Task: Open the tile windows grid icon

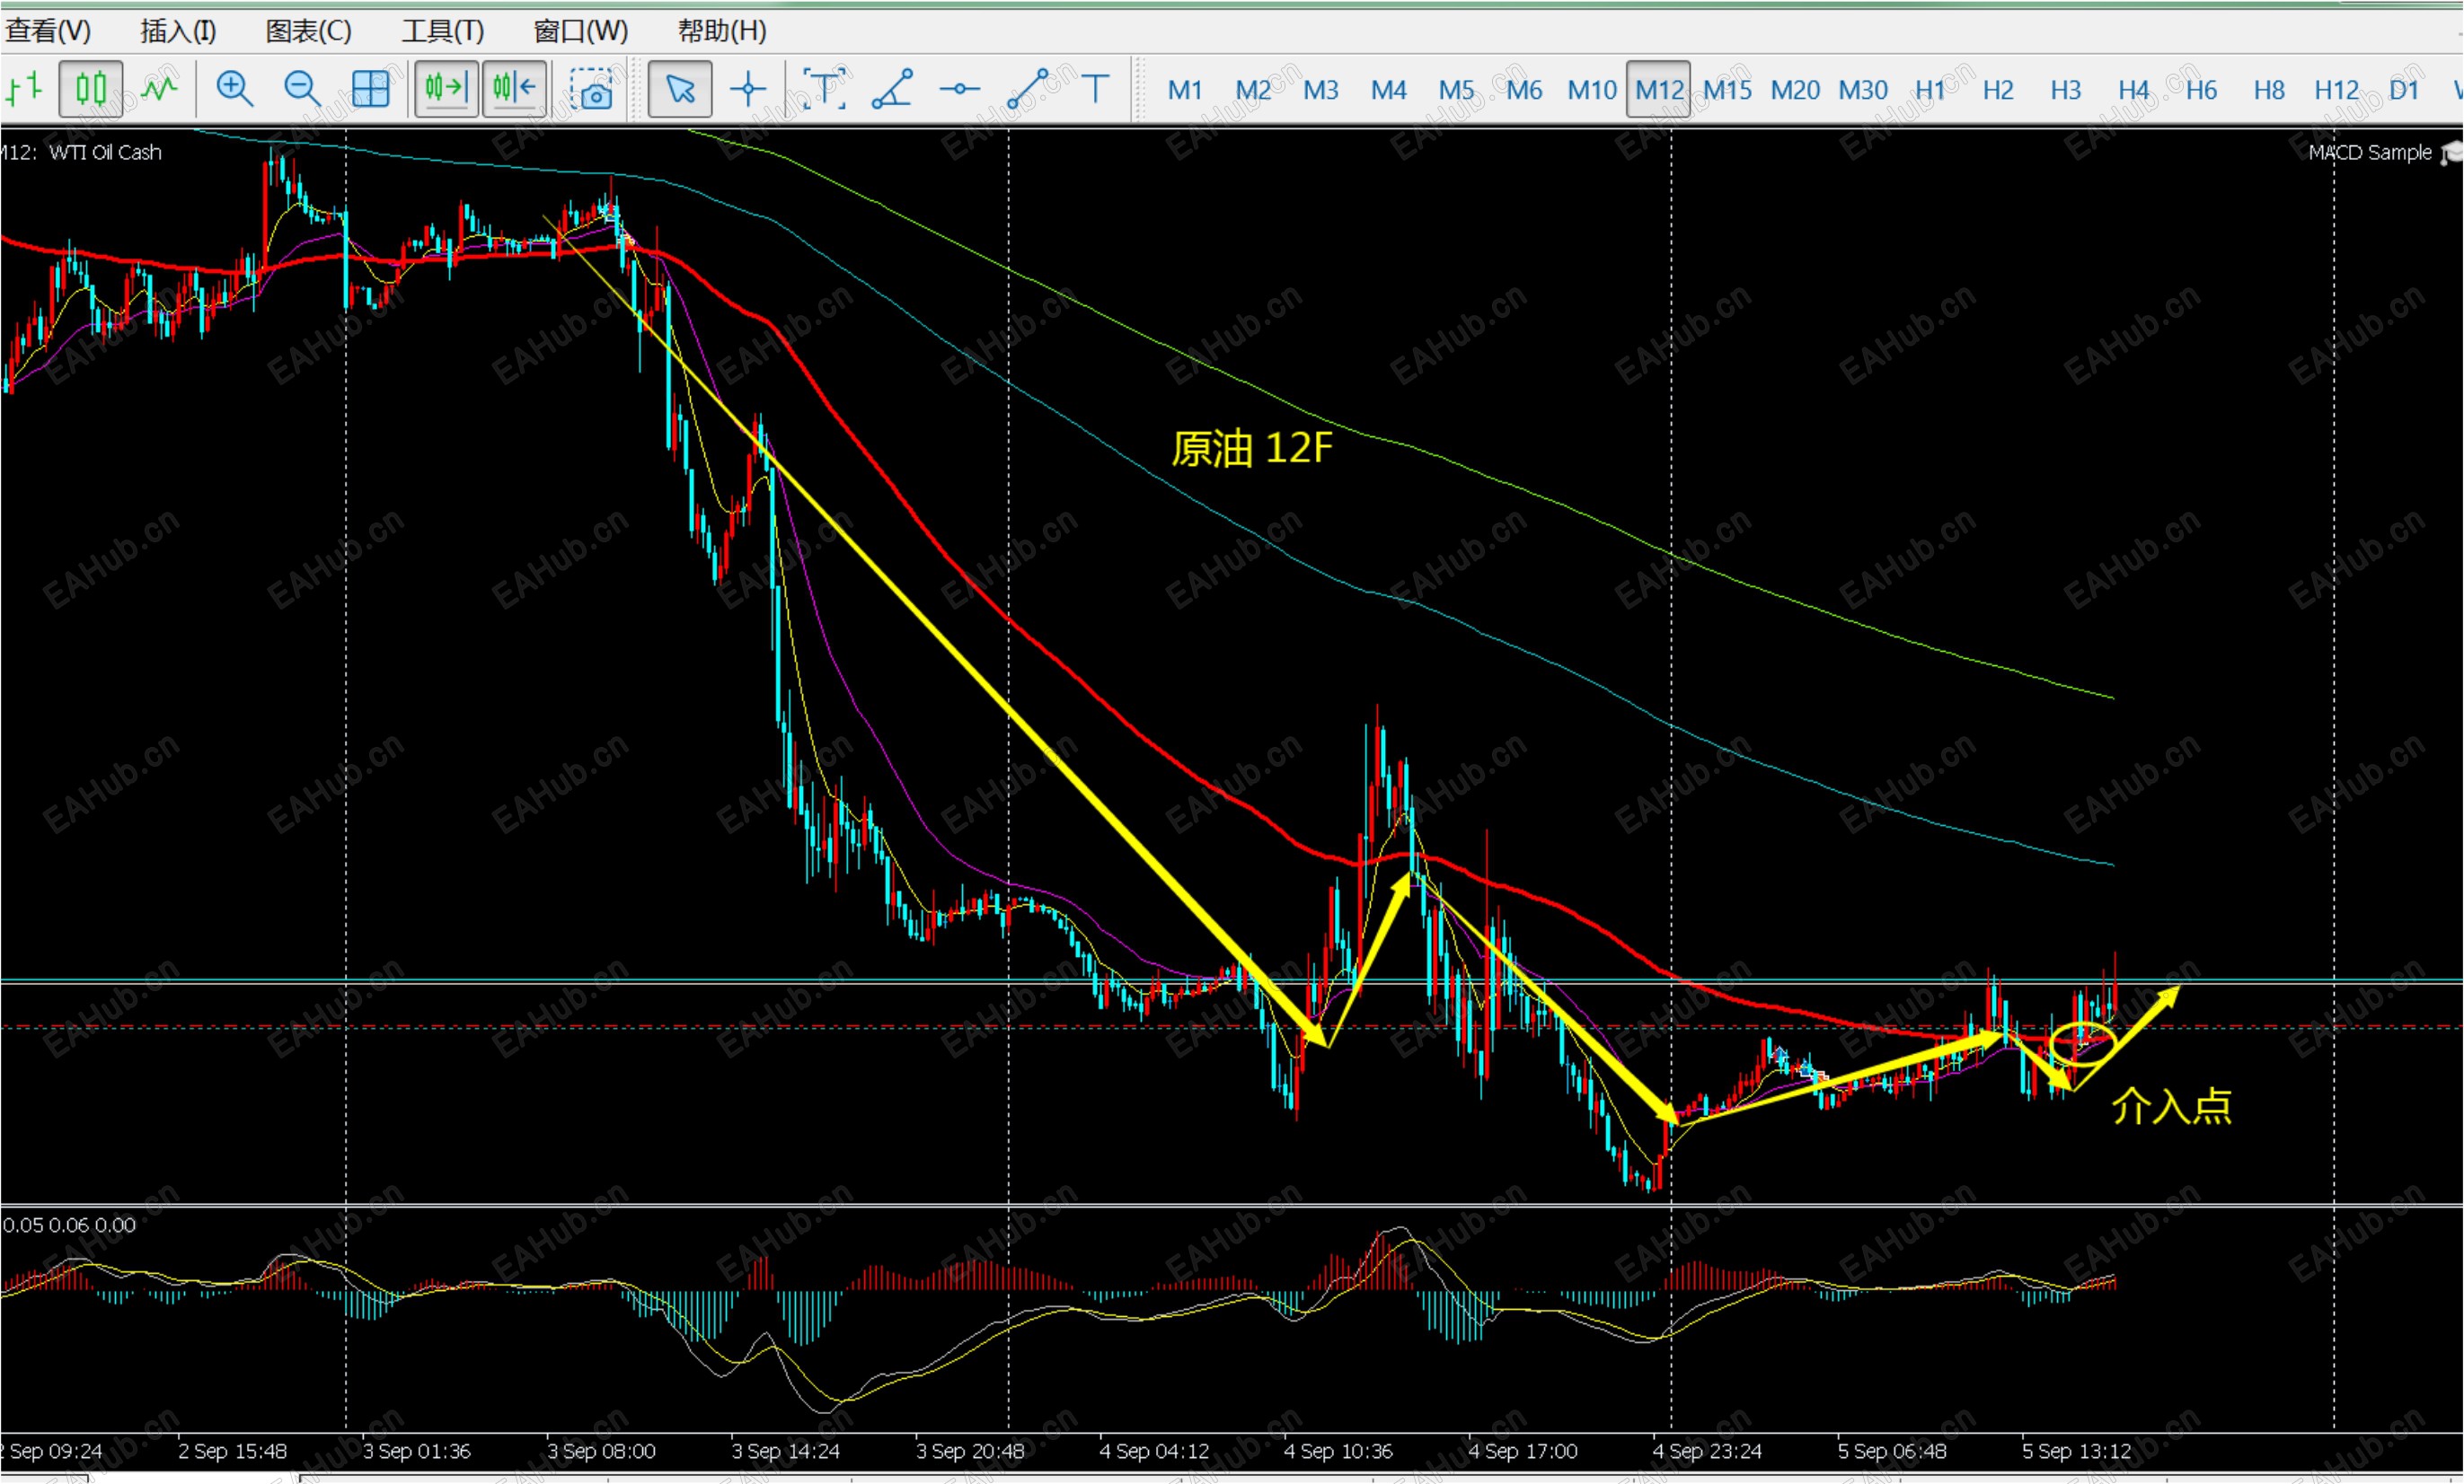Action: click(x=370, y=89)
